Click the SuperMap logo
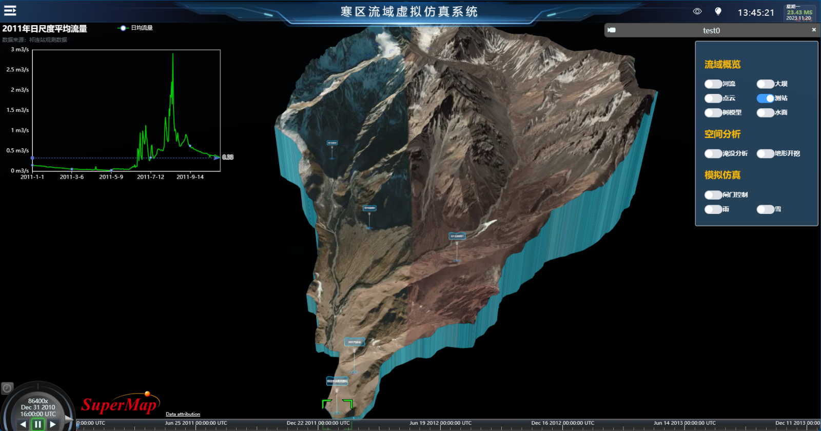The width and height of the screenshot is (821, 431). 120,404
